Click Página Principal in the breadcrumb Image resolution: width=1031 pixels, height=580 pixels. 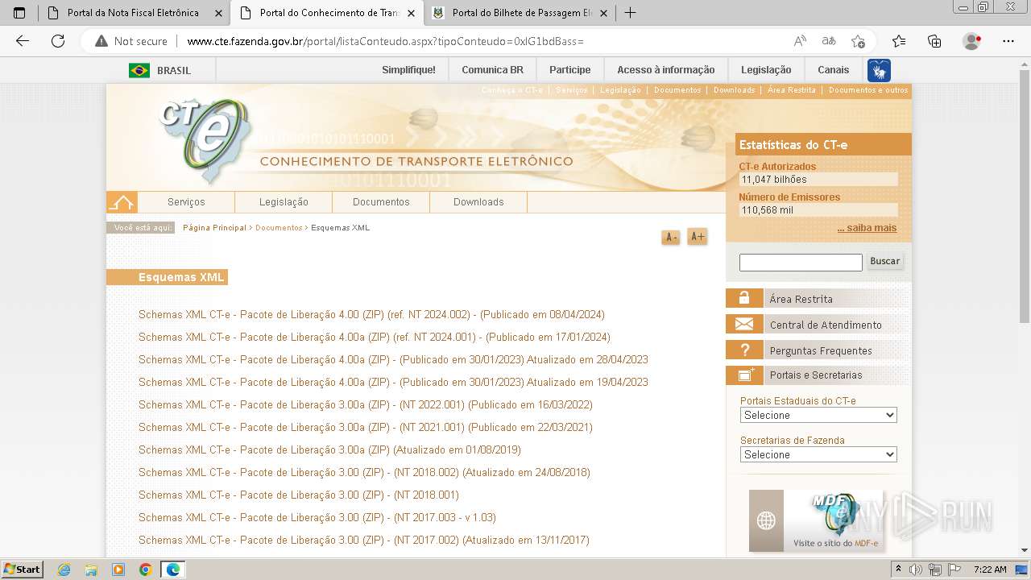point(214,228)
